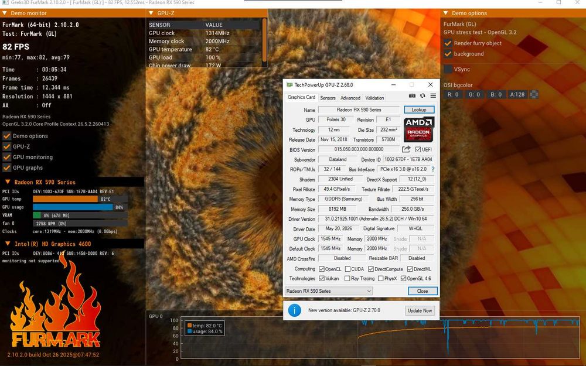Viewport: 586px width, 366px height.
Task: Open the Validation tab in GPU-Z
Action: pyautogui.click(x=374, y=98)
